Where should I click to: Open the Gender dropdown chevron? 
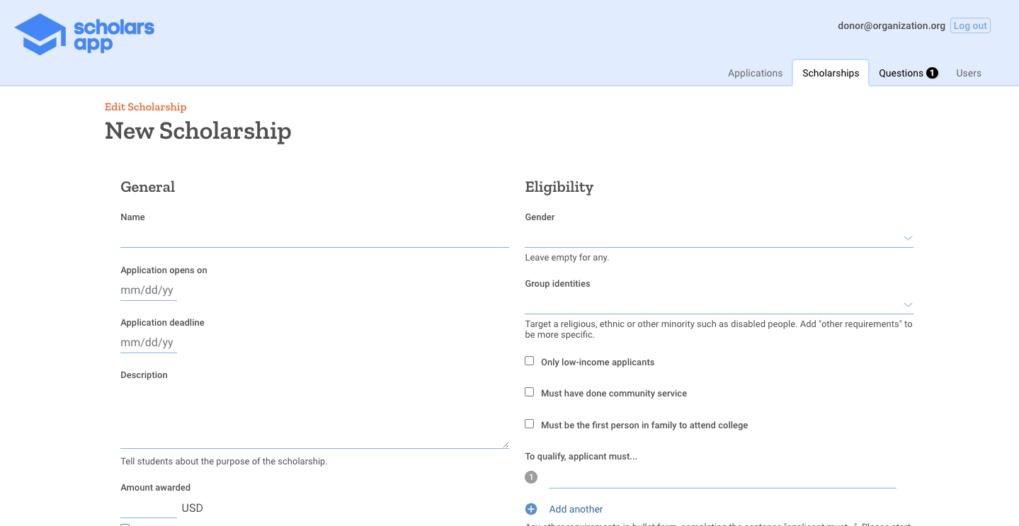click(908, 239)
